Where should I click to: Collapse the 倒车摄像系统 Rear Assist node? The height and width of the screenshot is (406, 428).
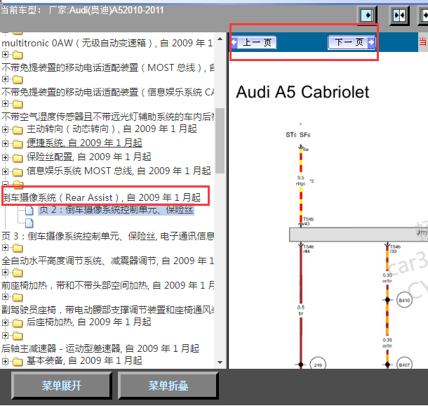click(x=5, y=183)
